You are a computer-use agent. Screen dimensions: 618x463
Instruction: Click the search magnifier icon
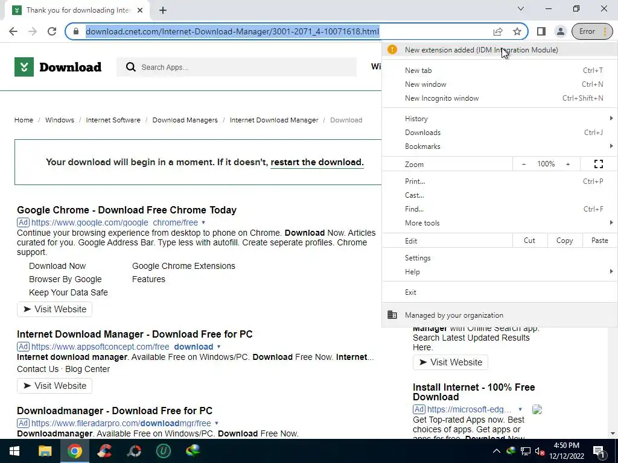(x=130, y=67)
